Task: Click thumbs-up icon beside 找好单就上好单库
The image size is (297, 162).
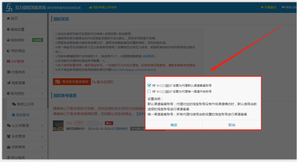Action: point(90,7)
